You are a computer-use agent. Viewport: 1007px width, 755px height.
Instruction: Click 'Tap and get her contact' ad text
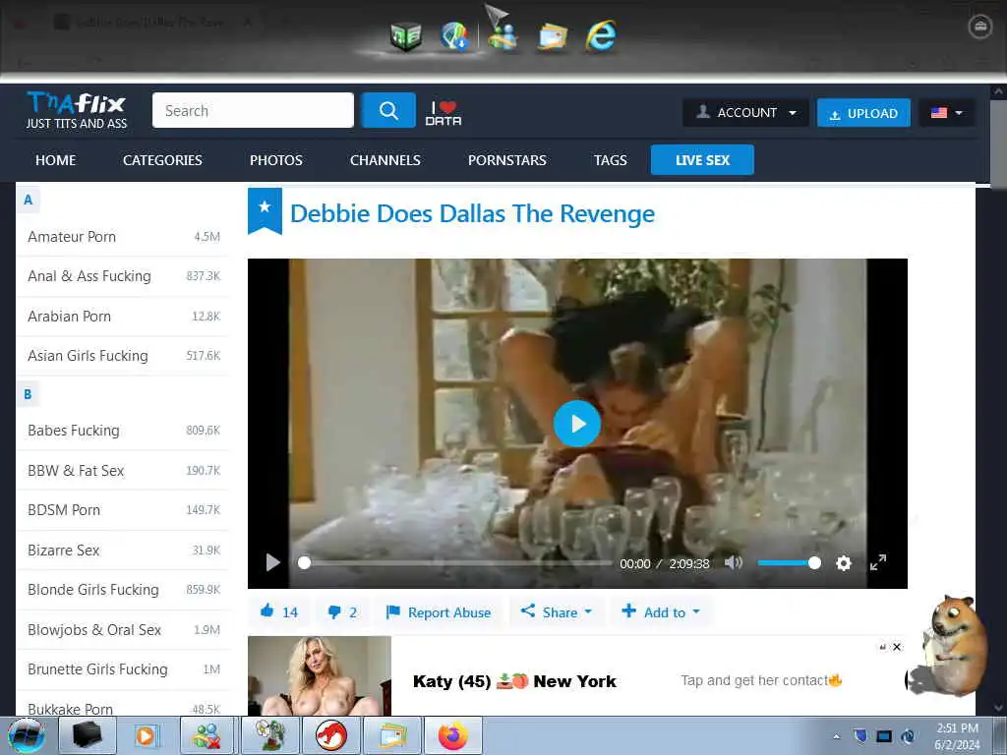(x=761, y=680)
